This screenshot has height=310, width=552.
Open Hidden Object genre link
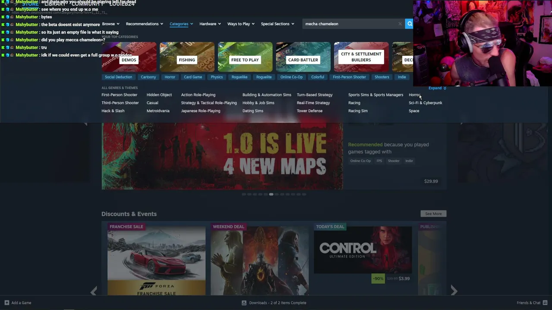coord(159,95)
